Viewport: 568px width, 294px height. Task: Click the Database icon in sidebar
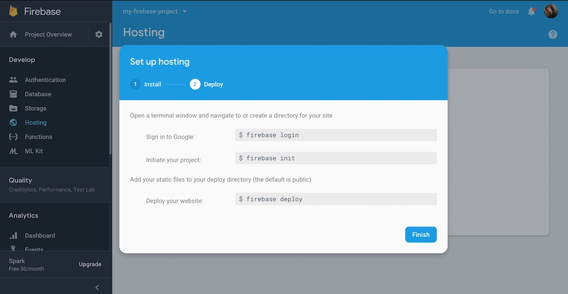(13, 94)
